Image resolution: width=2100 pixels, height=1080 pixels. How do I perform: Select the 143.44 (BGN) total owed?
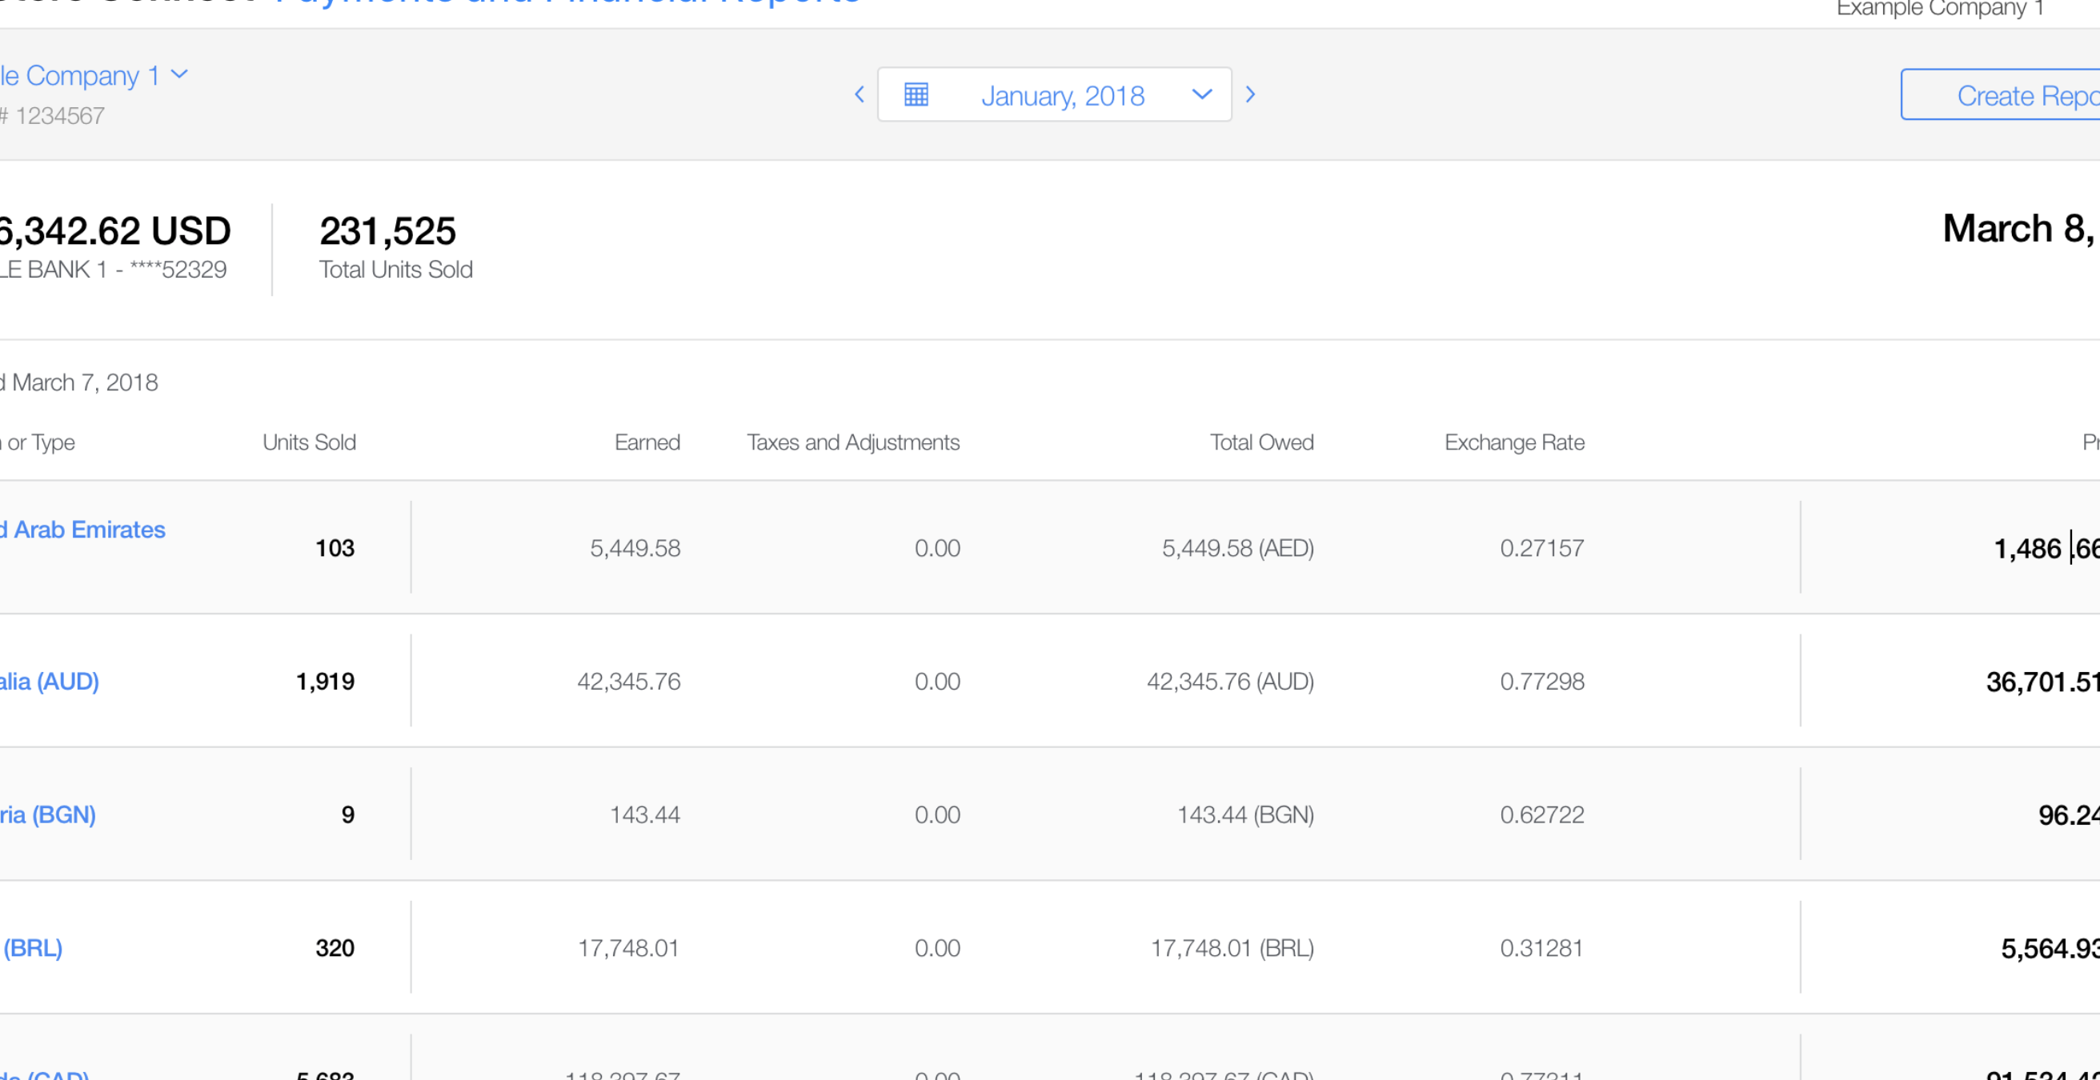point(1245,815)
